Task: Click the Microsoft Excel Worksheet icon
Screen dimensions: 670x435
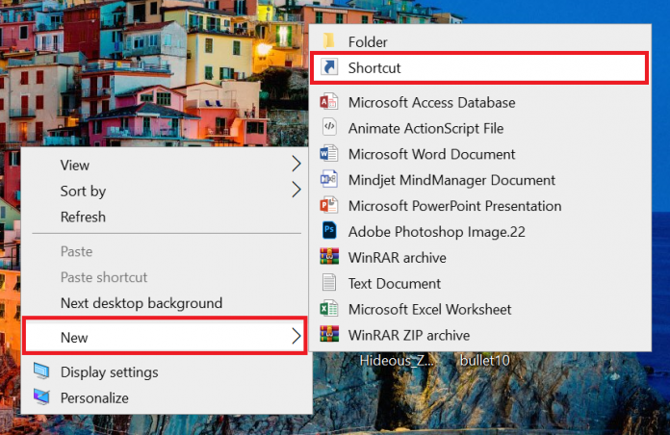Action: click(329, 309)
